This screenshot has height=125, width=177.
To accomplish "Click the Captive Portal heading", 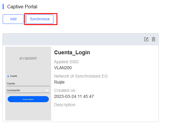I will 22,7.
